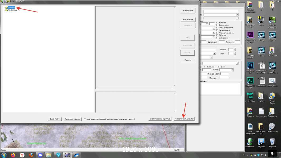The image size is (281, 158).
Task: Click the "Новый Скрипт" button
Action: pos(188,19)
